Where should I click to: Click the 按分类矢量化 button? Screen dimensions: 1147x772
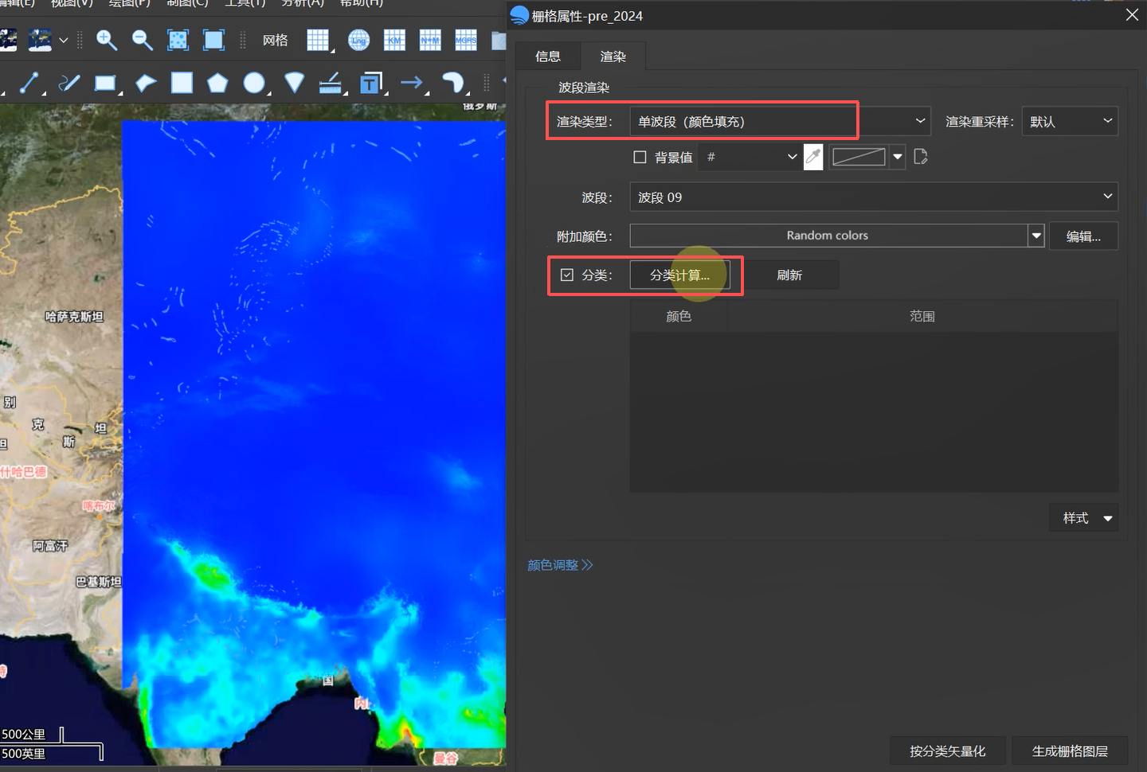tap(948, 751)
